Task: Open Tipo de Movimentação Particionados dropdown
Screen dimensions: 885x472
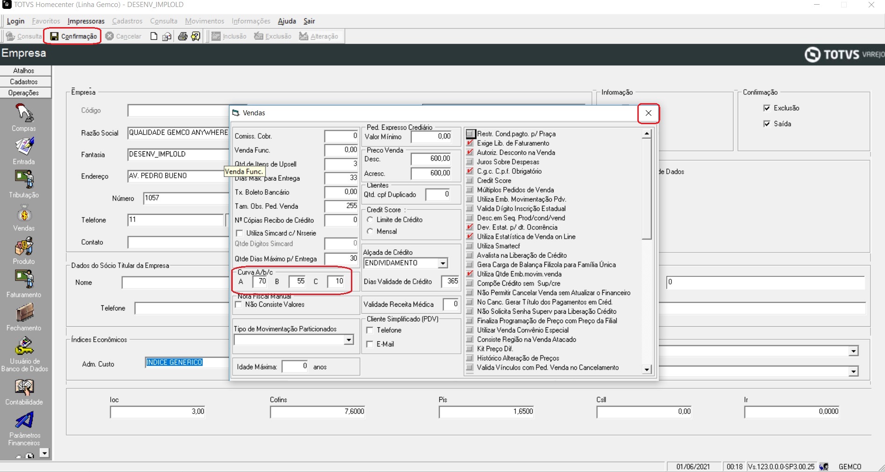Action: click(x=349, y=340)
